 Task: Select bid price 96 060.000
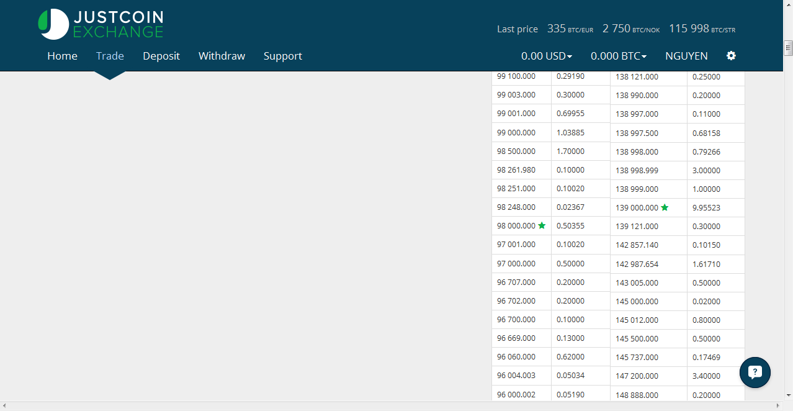coord(516,356)
